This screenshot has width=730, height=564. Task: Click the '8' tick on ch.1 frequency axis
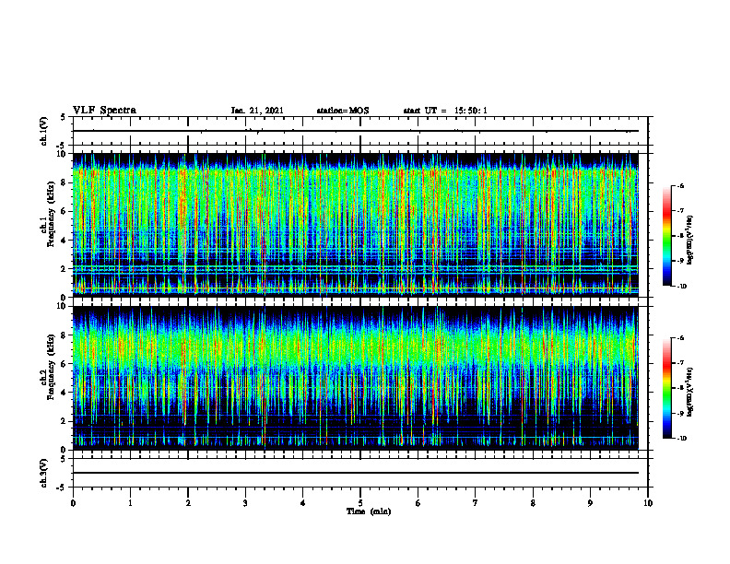pos(64,182)
